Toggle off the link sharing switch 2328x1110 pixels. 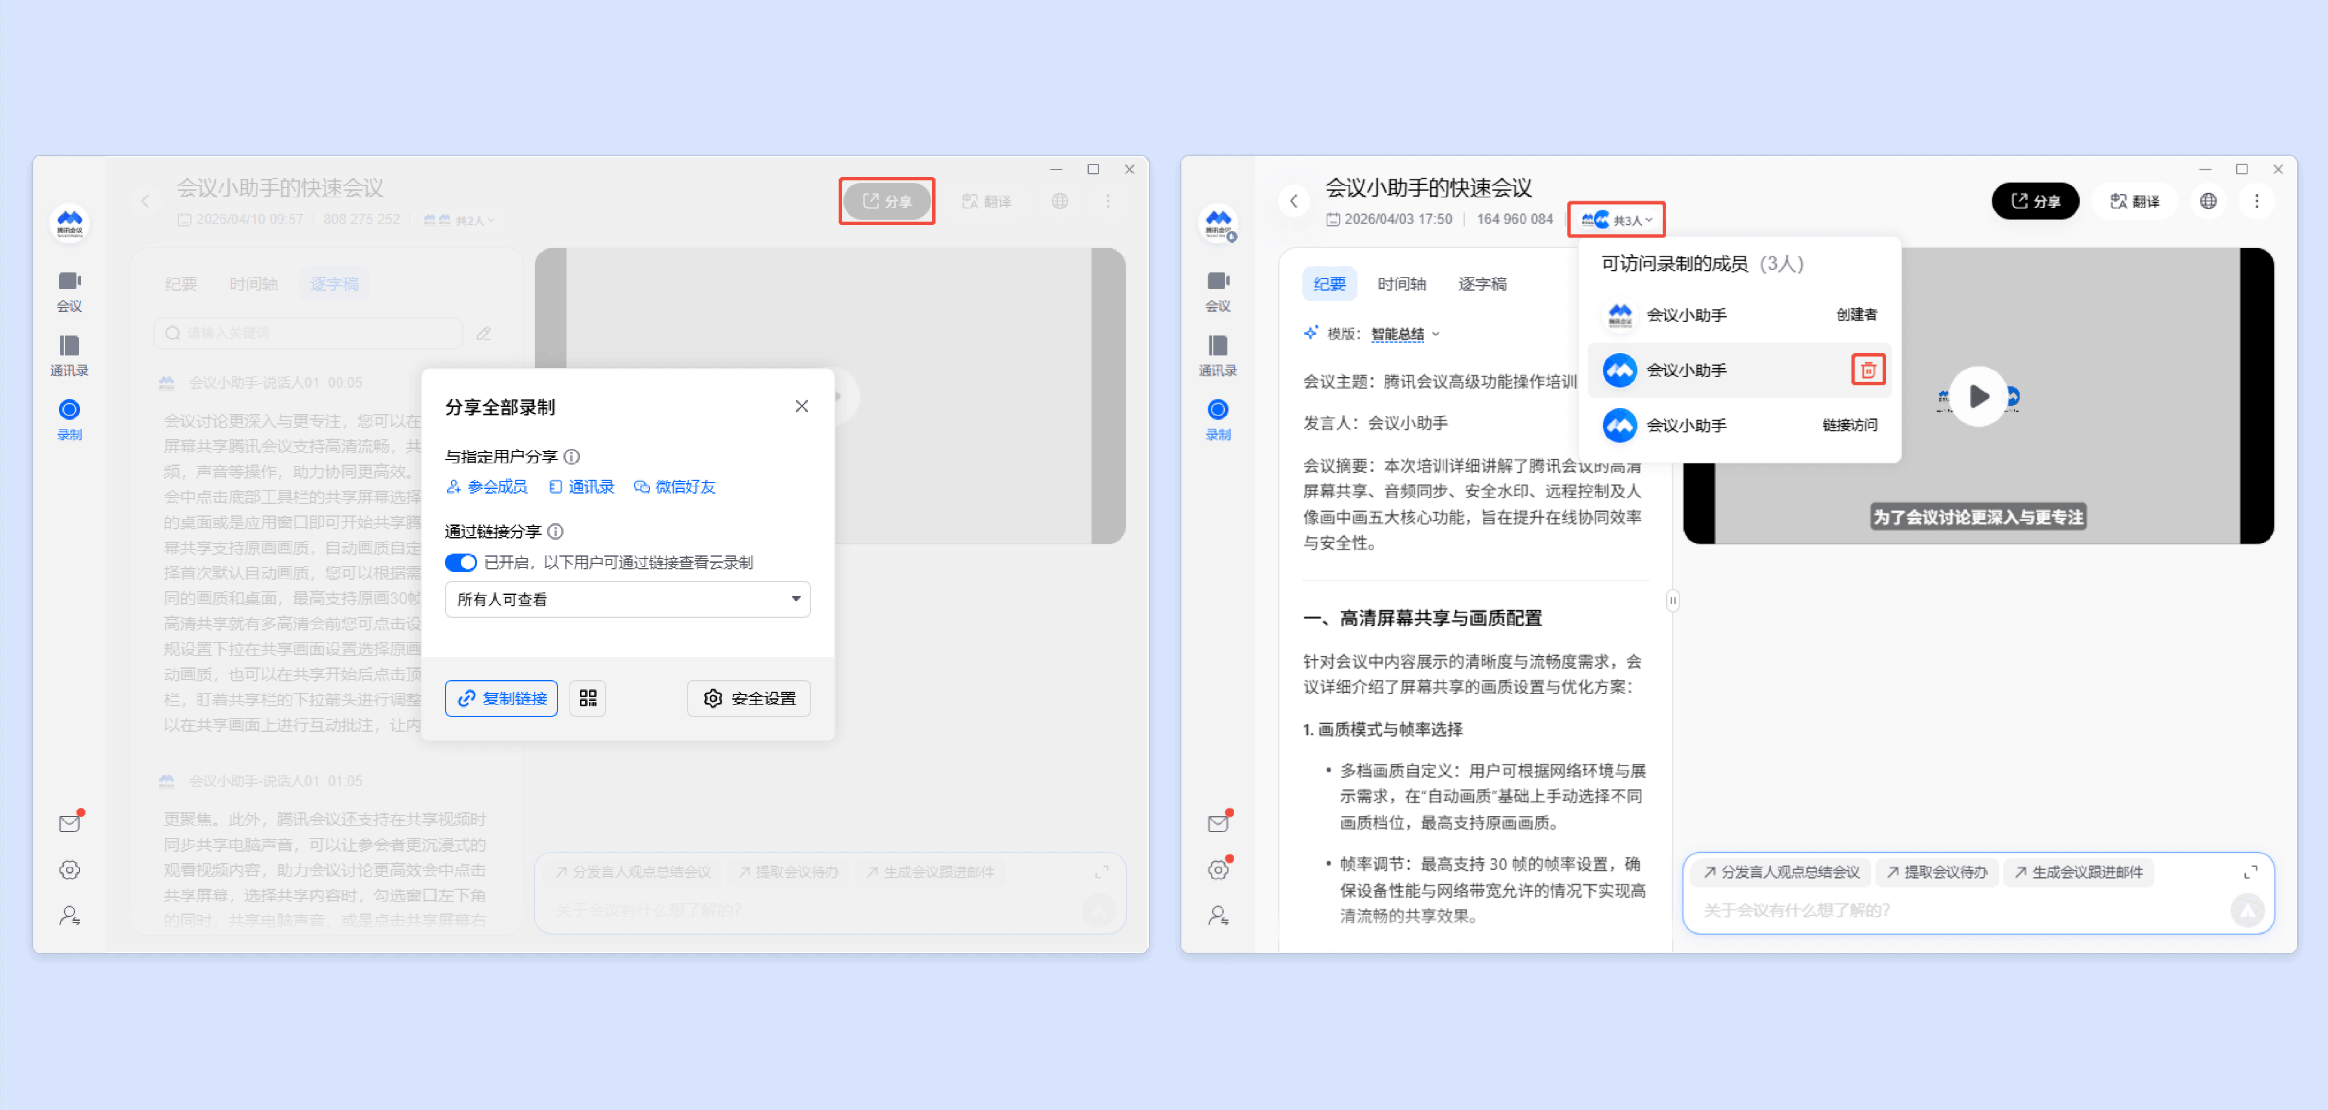(461, 563)
